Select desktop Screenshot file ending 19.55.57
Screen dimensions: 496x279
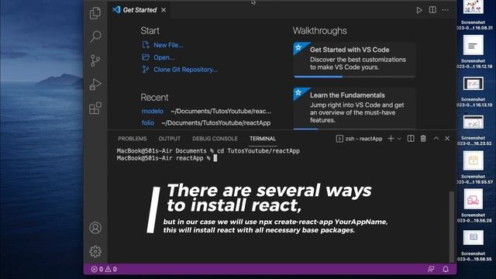474,167
